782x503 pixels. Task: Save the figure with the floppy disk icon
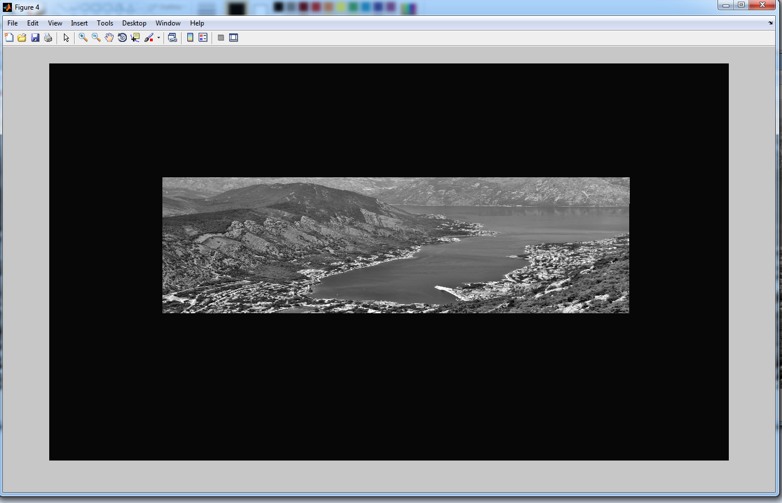[35, 37]
